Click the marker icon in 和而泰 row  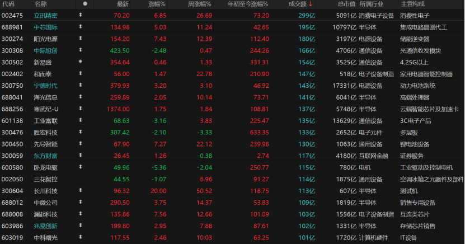[81, 73]
